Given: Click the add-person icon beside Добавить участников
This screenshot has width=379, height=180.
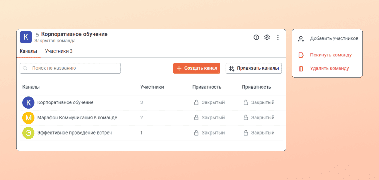Looking at the screenshot, I should (x=301, y=38).
